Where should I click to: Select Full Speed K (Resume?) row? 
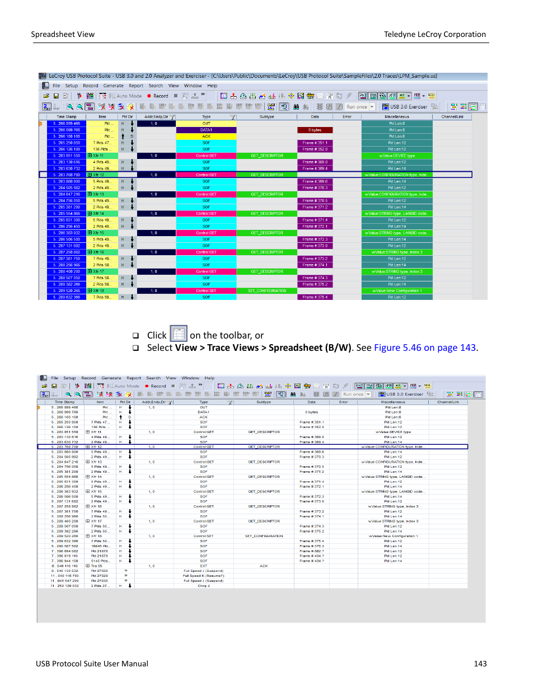click(253, 576)
